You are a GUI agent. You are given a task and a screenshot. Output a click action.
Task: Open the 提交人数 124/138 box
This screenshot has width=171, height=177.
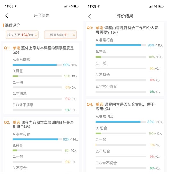[x=22, y=35]
